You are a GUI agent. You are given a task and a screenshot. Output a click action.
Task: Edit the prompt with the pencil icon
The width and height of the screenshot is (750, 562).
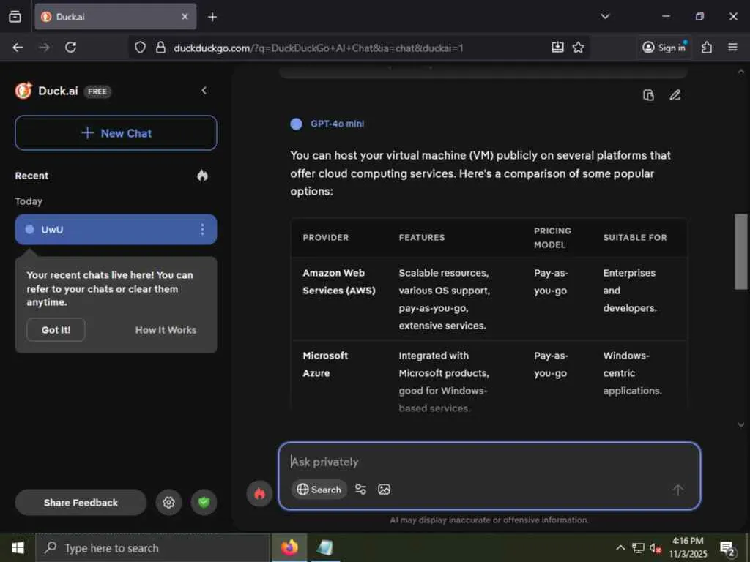click(x=675, y=95)
